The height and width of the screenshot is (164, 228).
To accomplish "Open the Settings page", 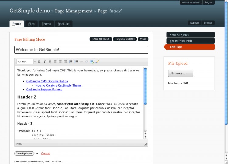I will tap(208, 23).
